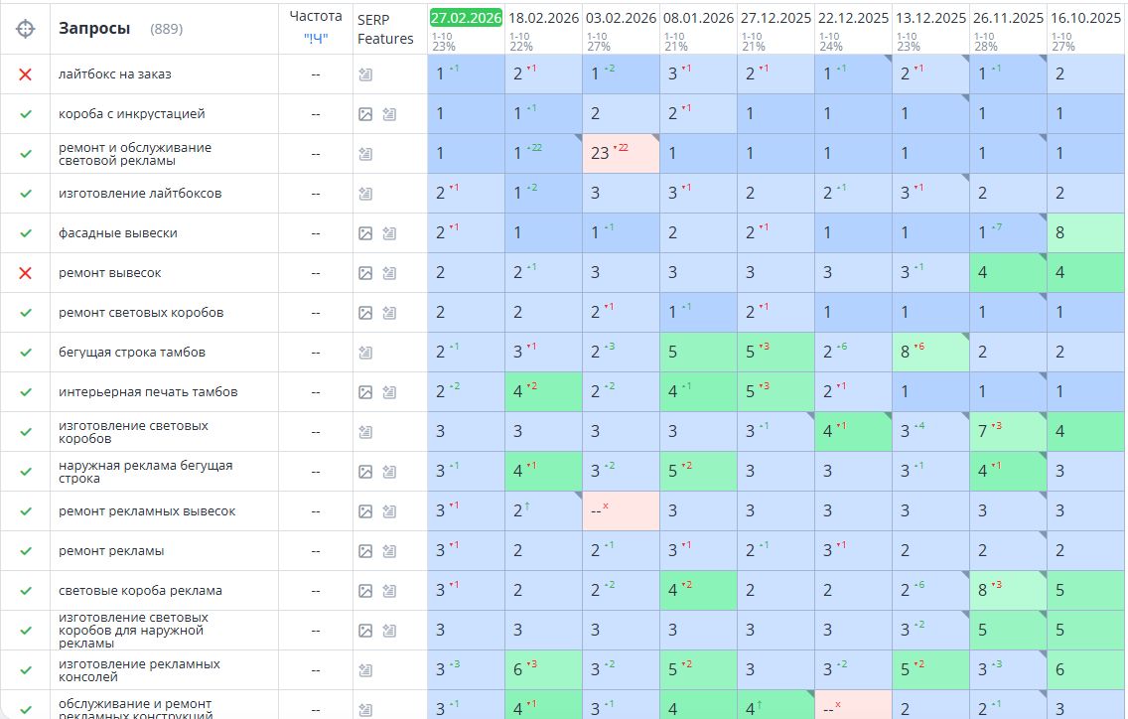Select the 18.02.2026 date column header
The height and width of the screenshot is (719, 1128).
(x=543, y=18)
